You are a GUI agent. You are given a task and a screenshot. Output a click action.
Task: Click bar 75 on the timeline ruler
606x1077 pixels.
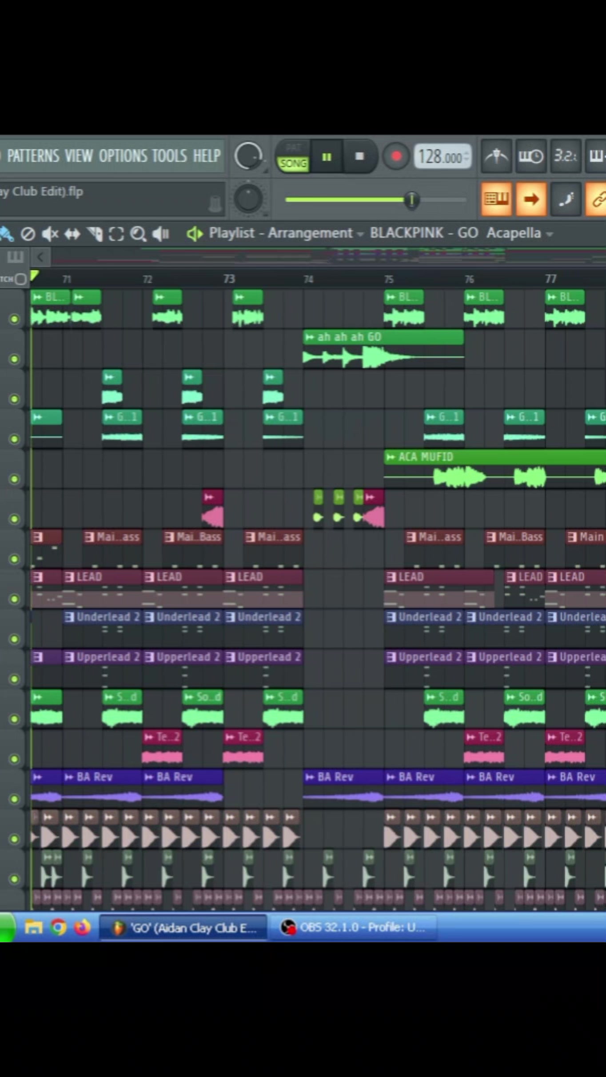(x=389, y=279)
